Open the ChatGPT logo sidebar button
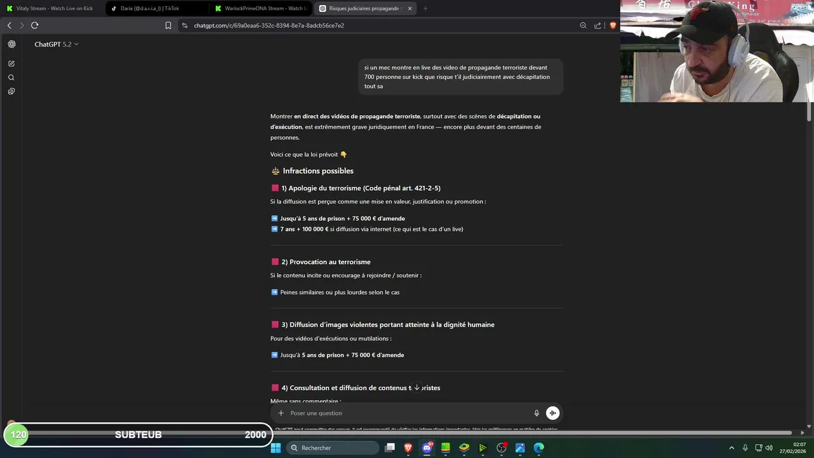The height and width of the screenshot is (458, 814). (x=11, y=44)
